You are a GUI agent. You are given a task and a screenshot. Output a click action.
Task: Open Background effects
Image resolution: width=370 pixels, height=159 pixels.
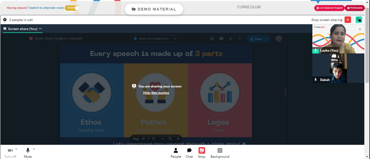220,153
